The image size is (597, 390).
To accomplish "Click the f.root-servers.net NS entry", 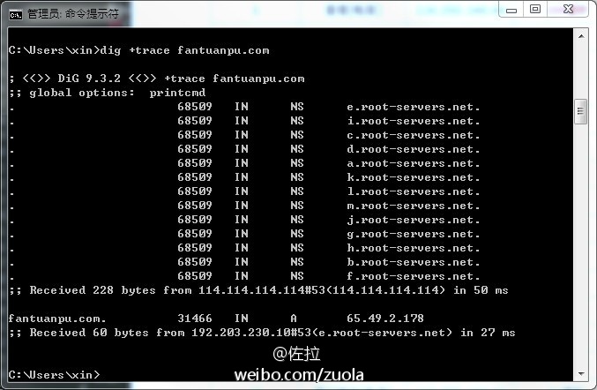I will click(413, 276).
